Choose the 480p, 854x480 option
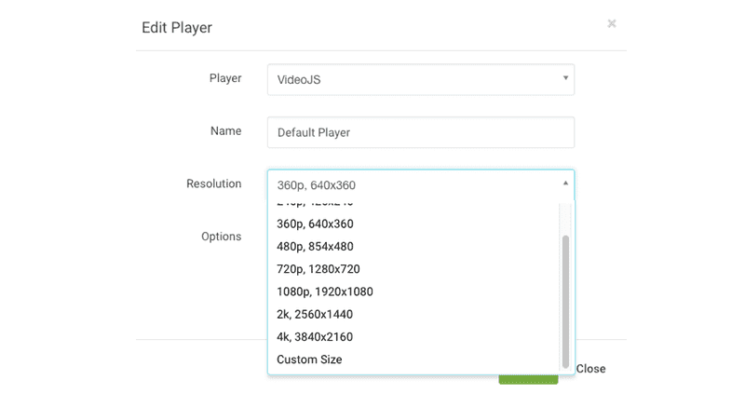This screenshot has width=745, height=407. [316, 246]
